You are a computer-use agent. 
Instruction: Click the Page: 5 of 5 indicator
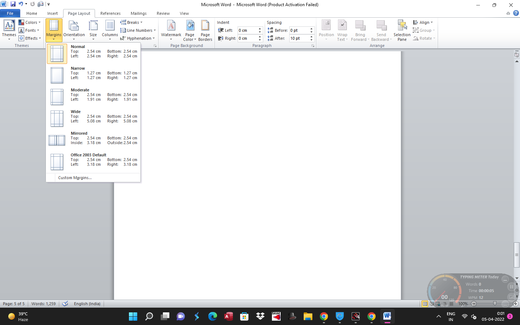14,304
